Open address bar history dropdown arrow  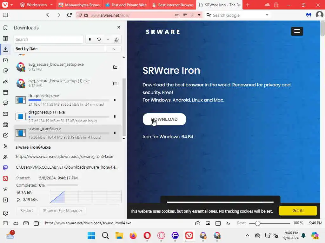pos(199,15)
